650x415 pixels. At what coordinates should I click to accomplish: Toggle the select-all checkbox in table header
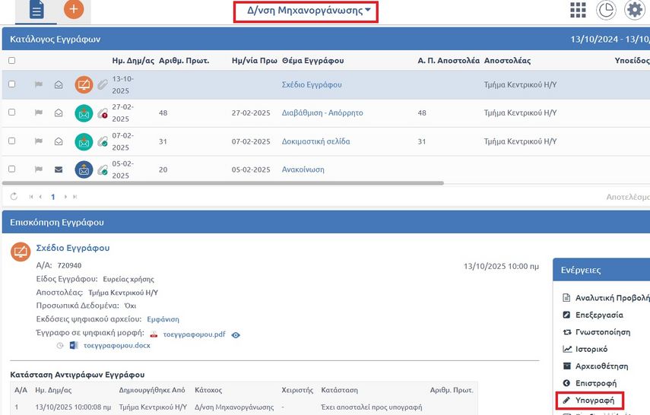(11, 61)
